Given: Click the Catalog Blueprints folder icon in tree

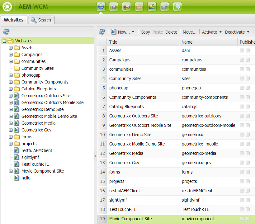Looking at the screenshot, I should tap(17, 89).
